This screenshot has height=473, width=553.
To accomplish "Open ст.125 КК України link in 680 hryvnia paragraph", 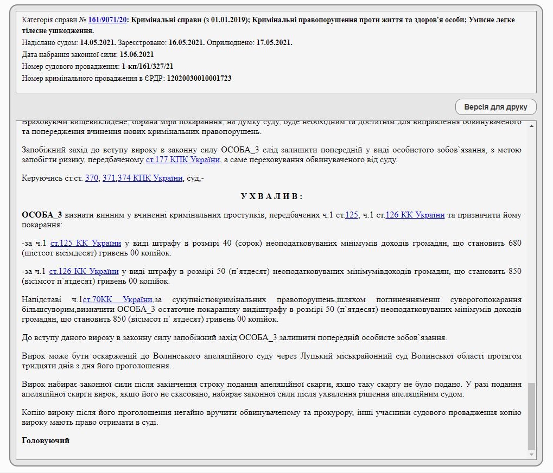I will pos(86,243).
